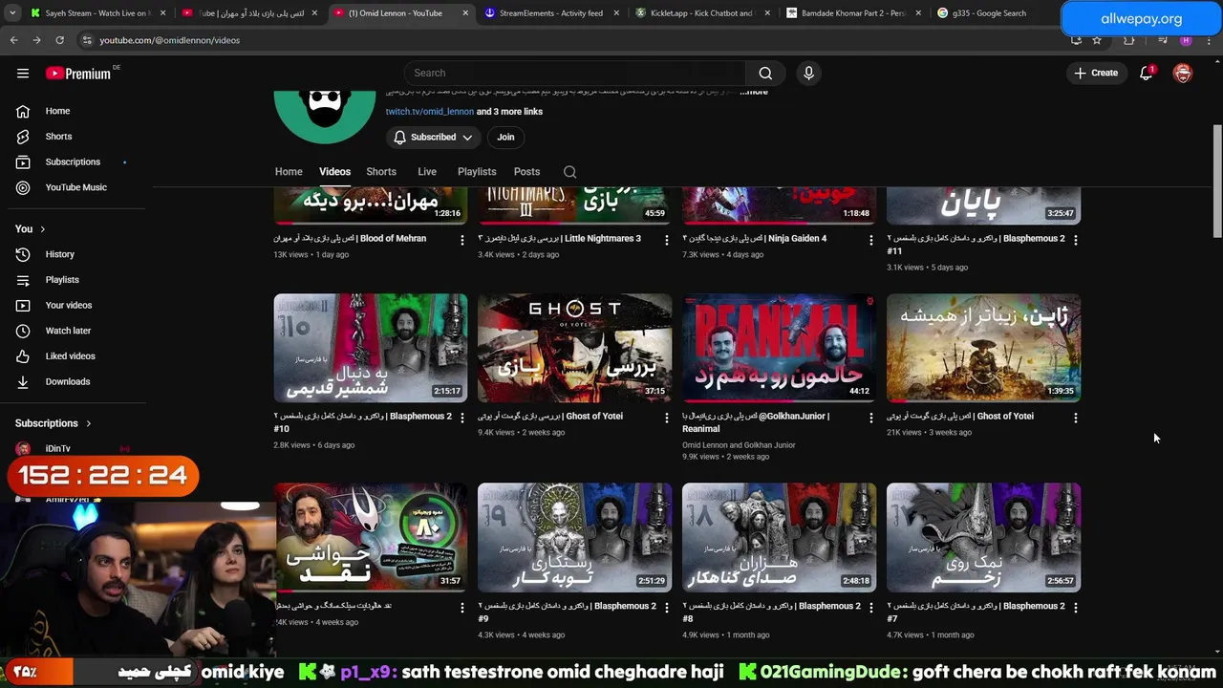Open the account avatar menu
This screenshot has height=688, width=1223.
coord(1183,73)
